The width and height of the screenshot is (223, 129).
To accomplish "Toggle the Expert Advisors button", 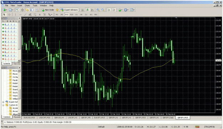I will 69,10.
